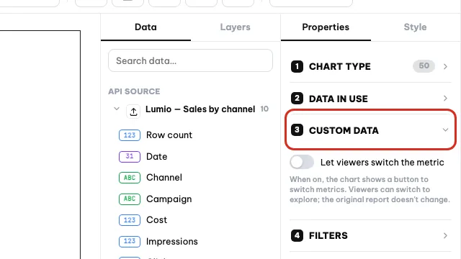Open the Chart Type section heading
Screen dimensions: 461x259
pyautogui.click(x=339, y=67)
